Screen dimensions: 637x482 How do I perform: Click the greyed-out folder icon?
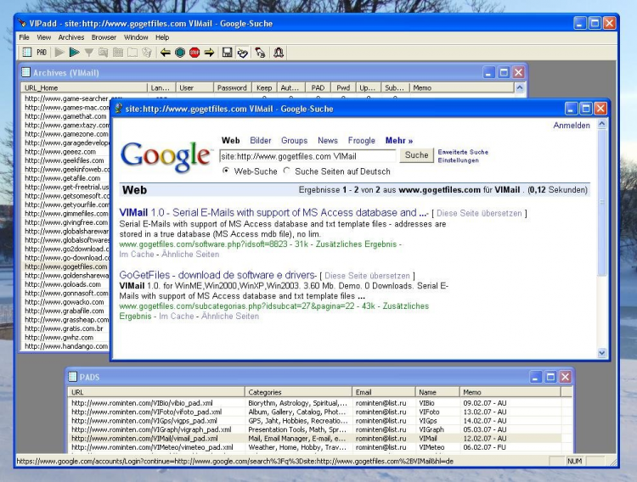[132, 53]
